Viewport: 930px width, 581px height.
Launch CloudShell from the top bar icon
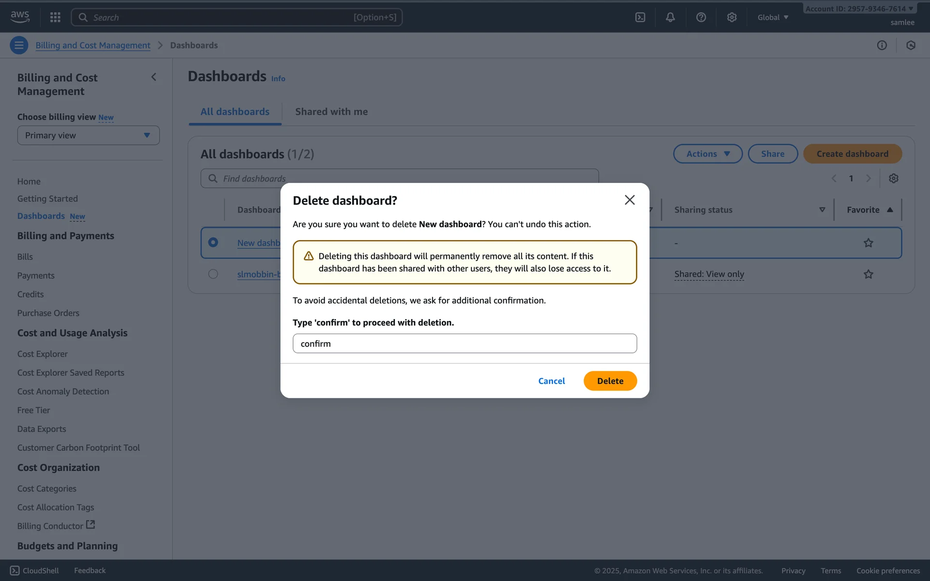tap(640, 17)
